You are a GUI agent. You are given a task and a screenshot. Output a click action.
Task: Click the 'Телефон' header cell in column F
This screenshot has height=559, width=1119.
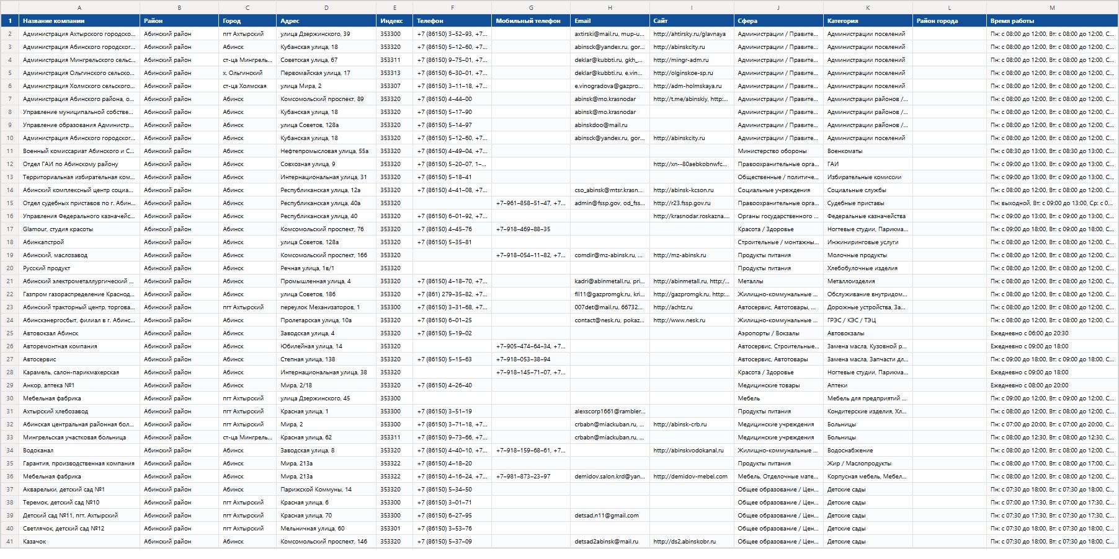click(452, 21)
